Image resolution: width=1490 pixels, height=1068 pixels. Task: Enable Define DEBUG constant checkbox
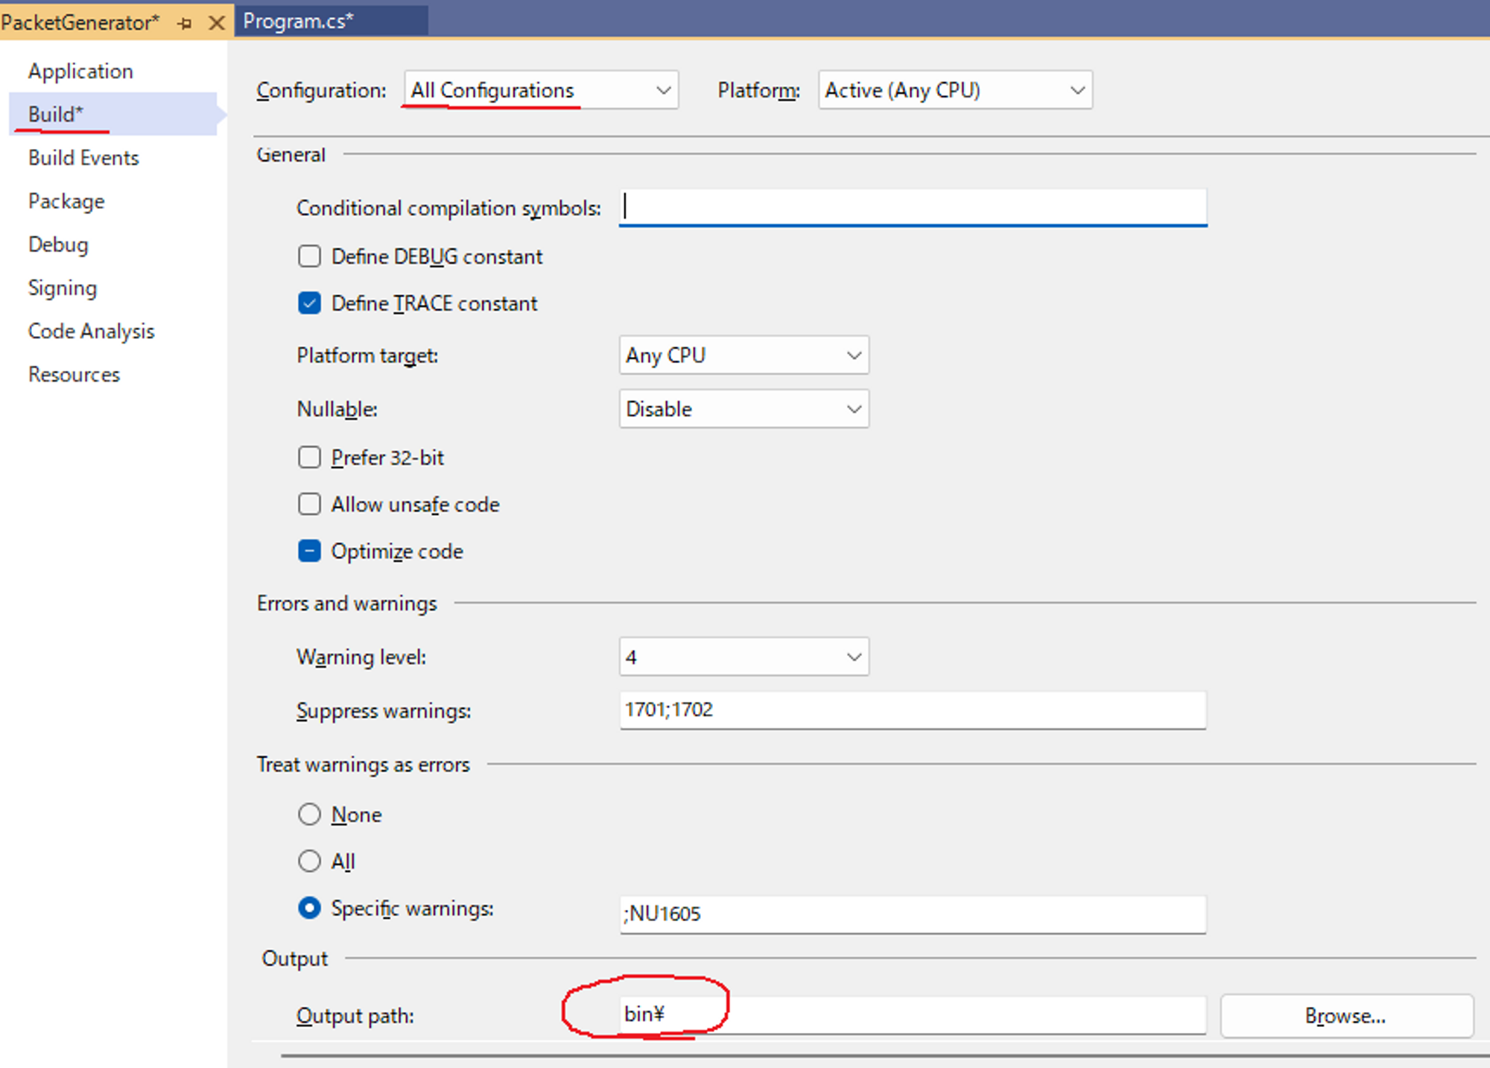point(309,256)
